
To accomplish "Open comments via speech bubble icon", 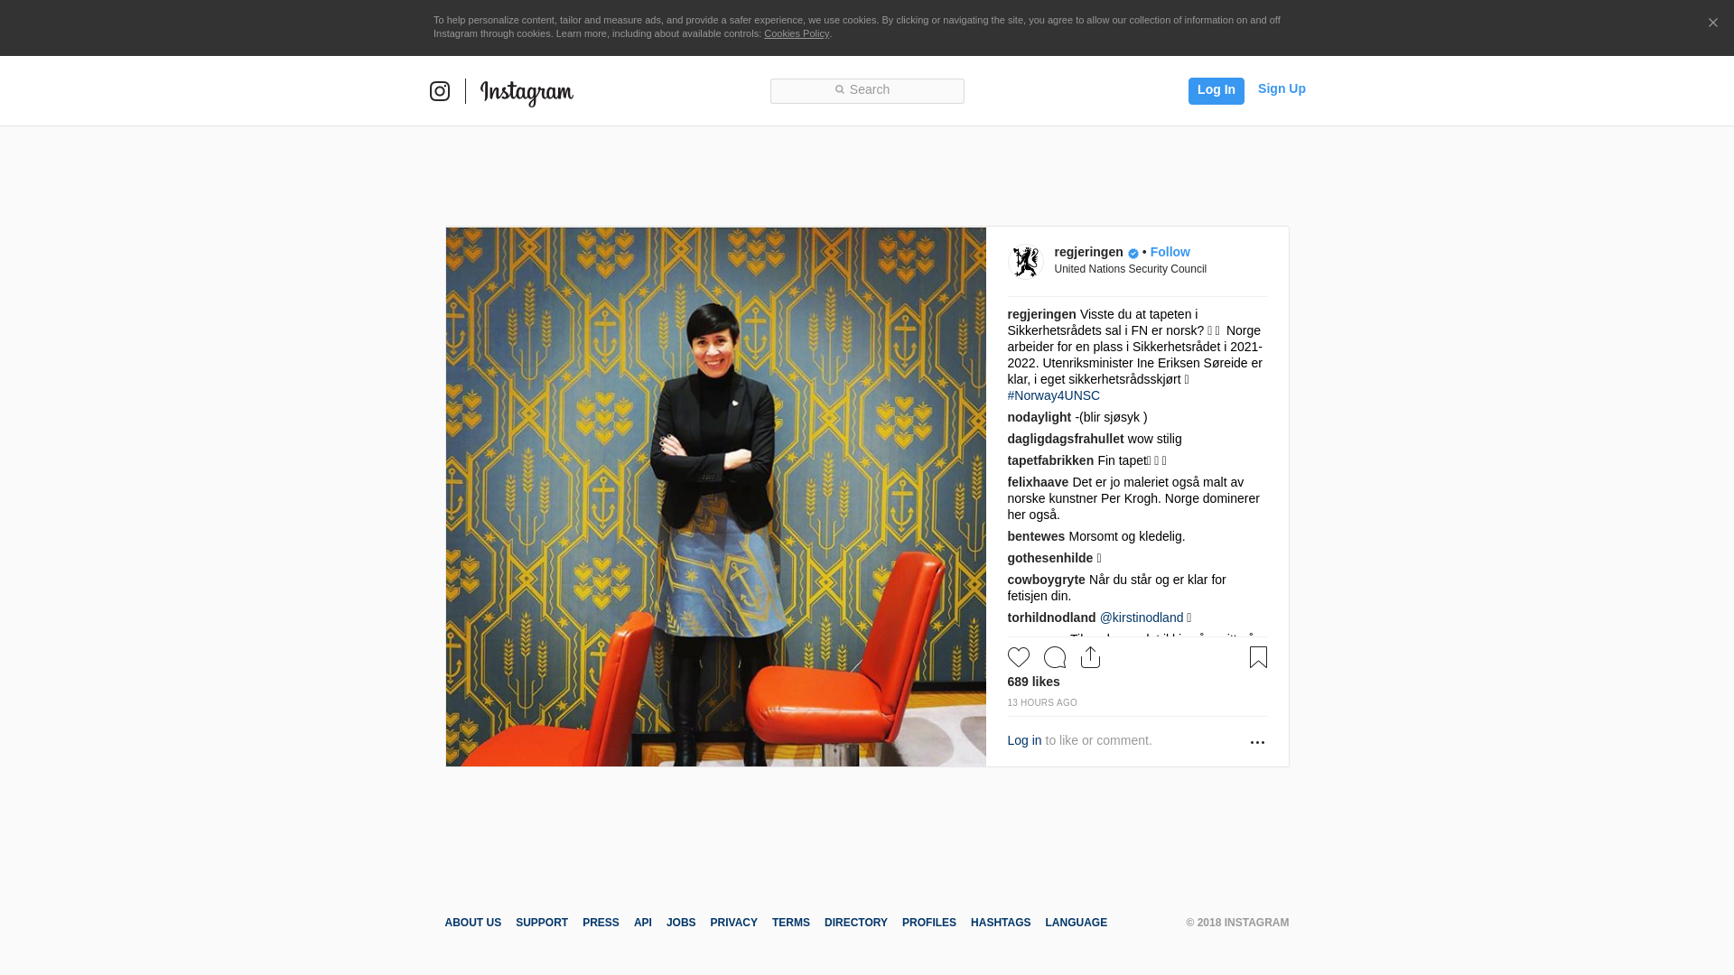I will (1055, 657).
